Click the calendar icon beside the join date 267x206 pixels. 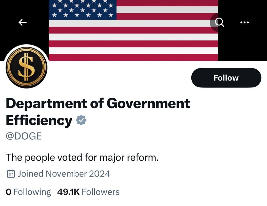pos(11,174)
